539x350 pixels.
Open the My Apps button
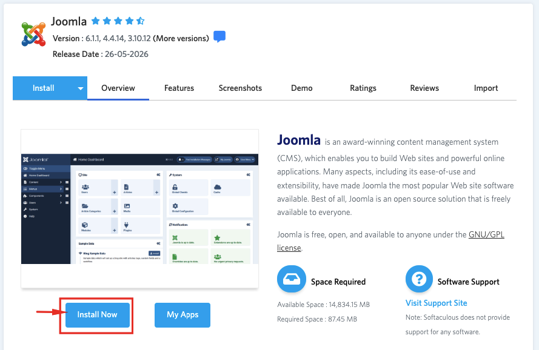182,315
